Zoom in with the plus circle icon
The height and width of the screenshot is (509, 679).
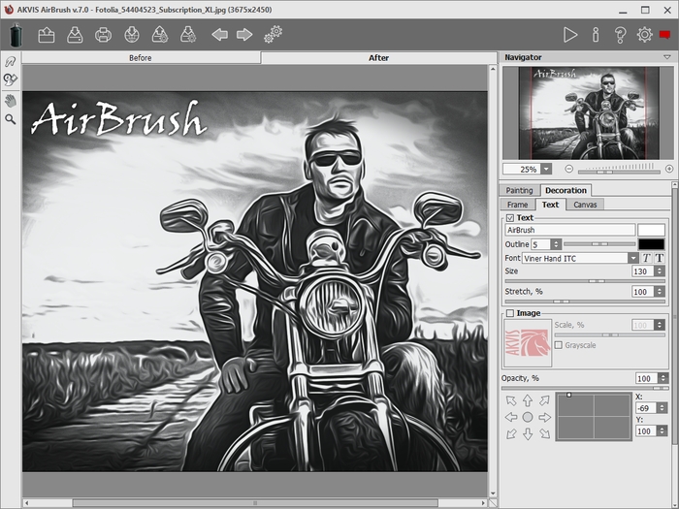tap(669, 169)
